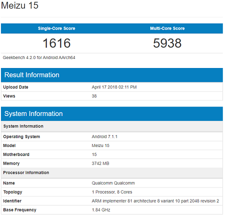Select the 3742 MB memory value
Viewport: 225px width, 215px height.
tap(100, 163)
